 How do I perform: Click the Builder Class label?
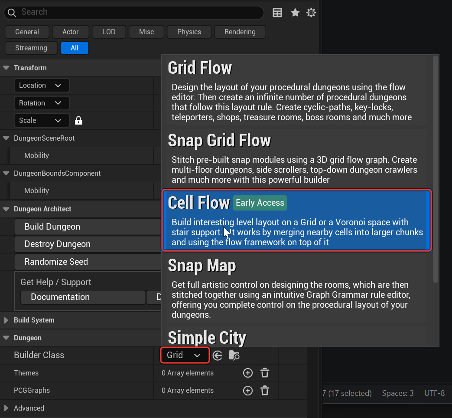tap(39, 355)
